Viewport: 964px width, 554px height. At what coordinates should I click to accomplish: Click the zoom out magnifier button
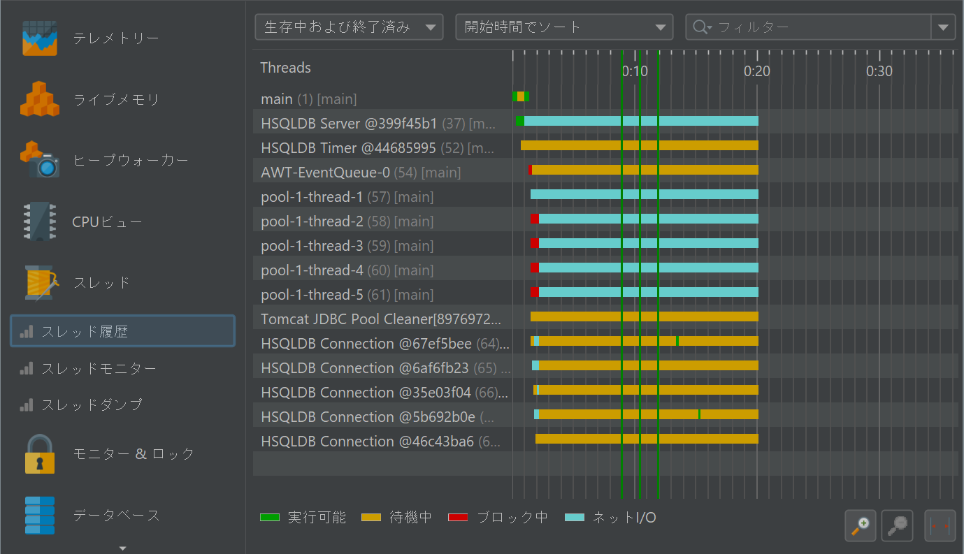(898, 526)
